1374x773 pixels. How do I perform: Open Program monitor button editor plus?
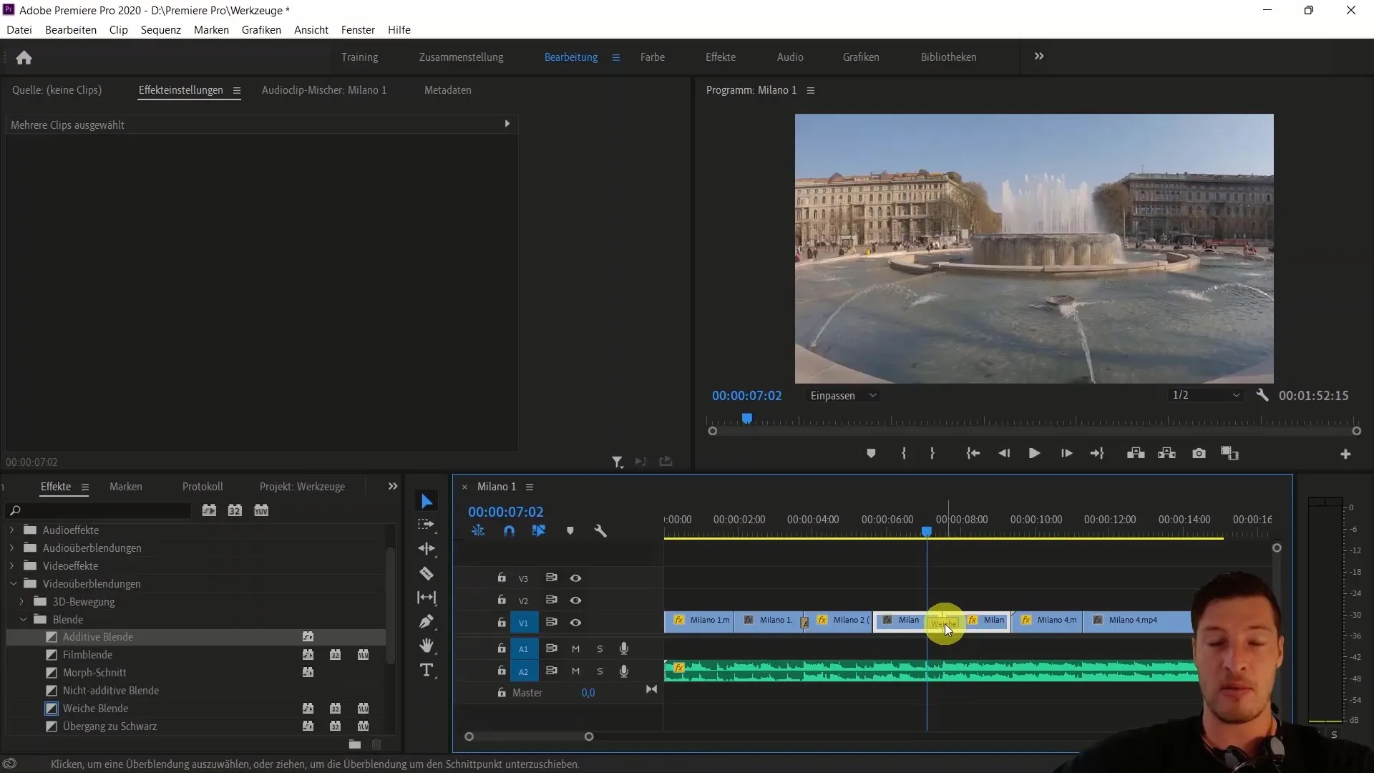(1345, 454)
